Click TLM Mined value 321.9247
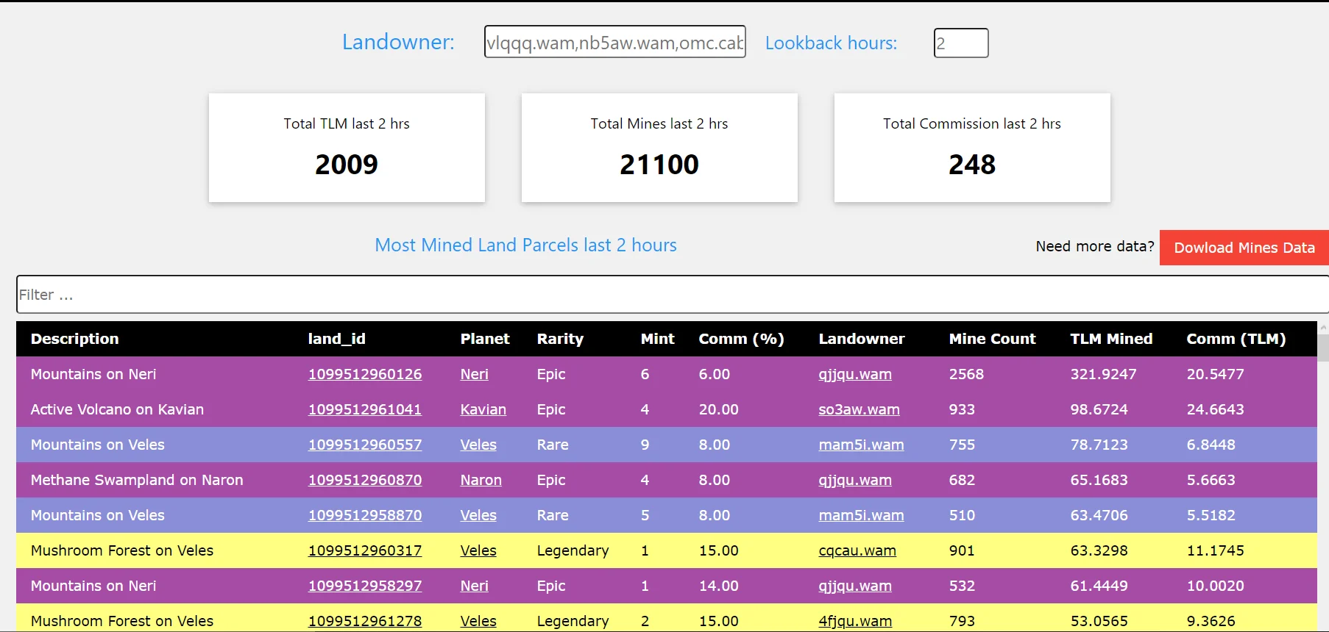The height and width of the screenshot is (632, 1329). [x=1103, y=374]
